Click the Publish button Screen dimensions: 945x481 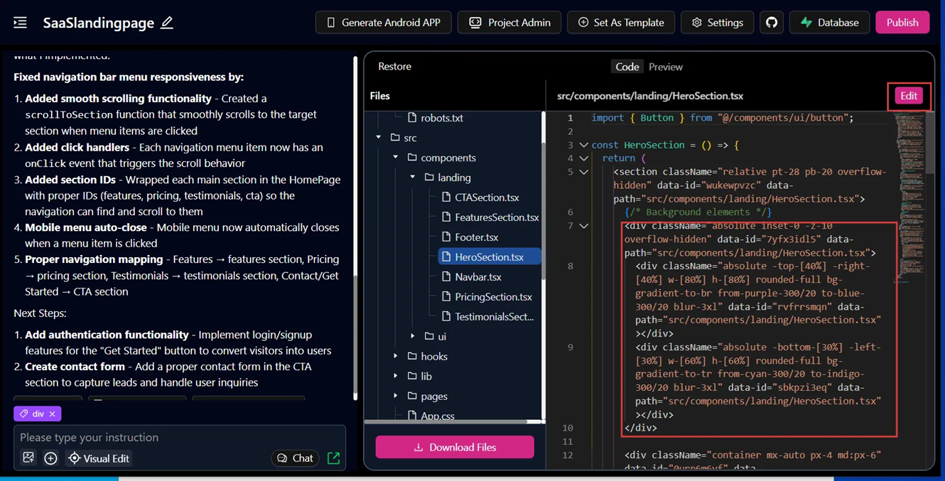coord(902,23)
